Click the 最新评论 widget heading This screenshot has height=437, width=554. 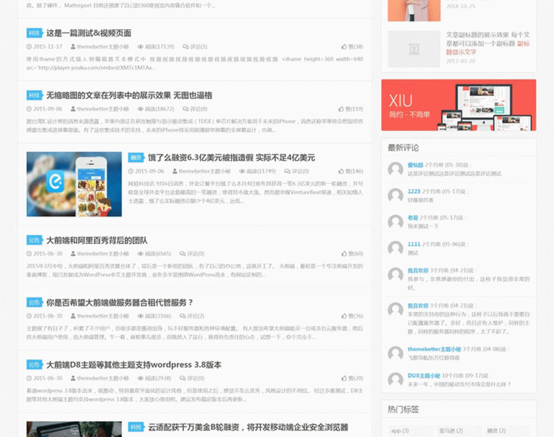click(403, 148)
